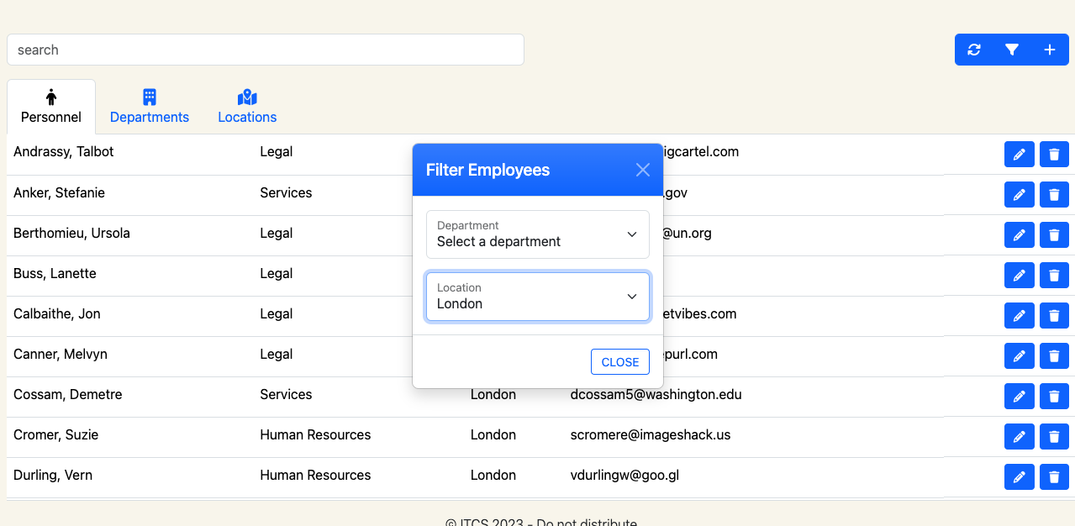Screen dimensions: 1075x526
Task: Expand the Department chevron to choose a department
Action: click(x=631, y=234)
